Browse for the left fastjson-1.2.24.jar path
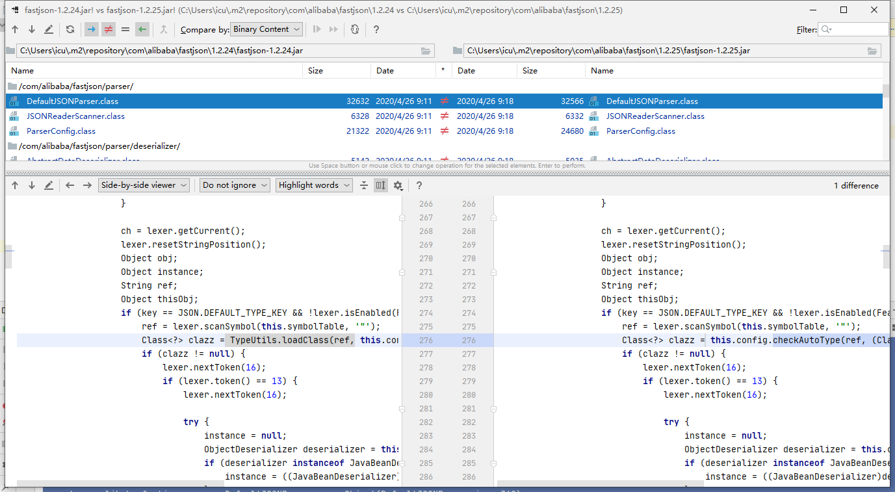Image resolution: width=895 pixels, height=492 pixels. pos(426,51)
